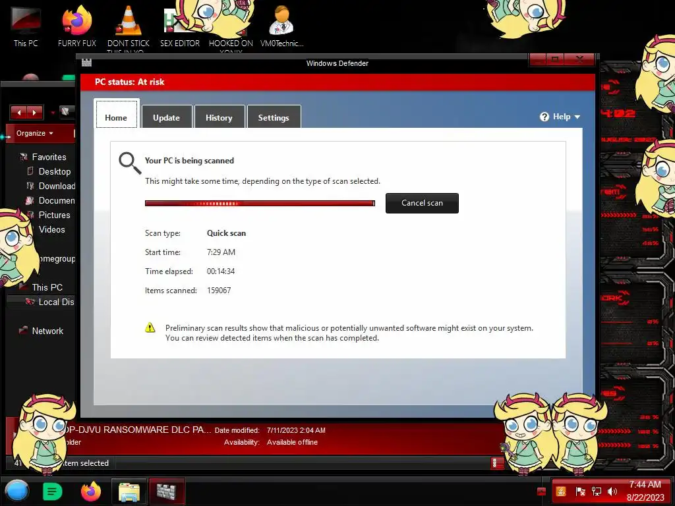The image size is (675, 506).
Task: Click the Help question mark icon
Action: click(544, 117)
